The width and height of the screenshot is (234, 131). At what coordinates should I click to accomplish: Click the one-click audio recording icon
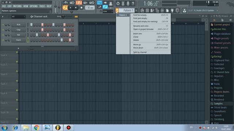[118, 3]
